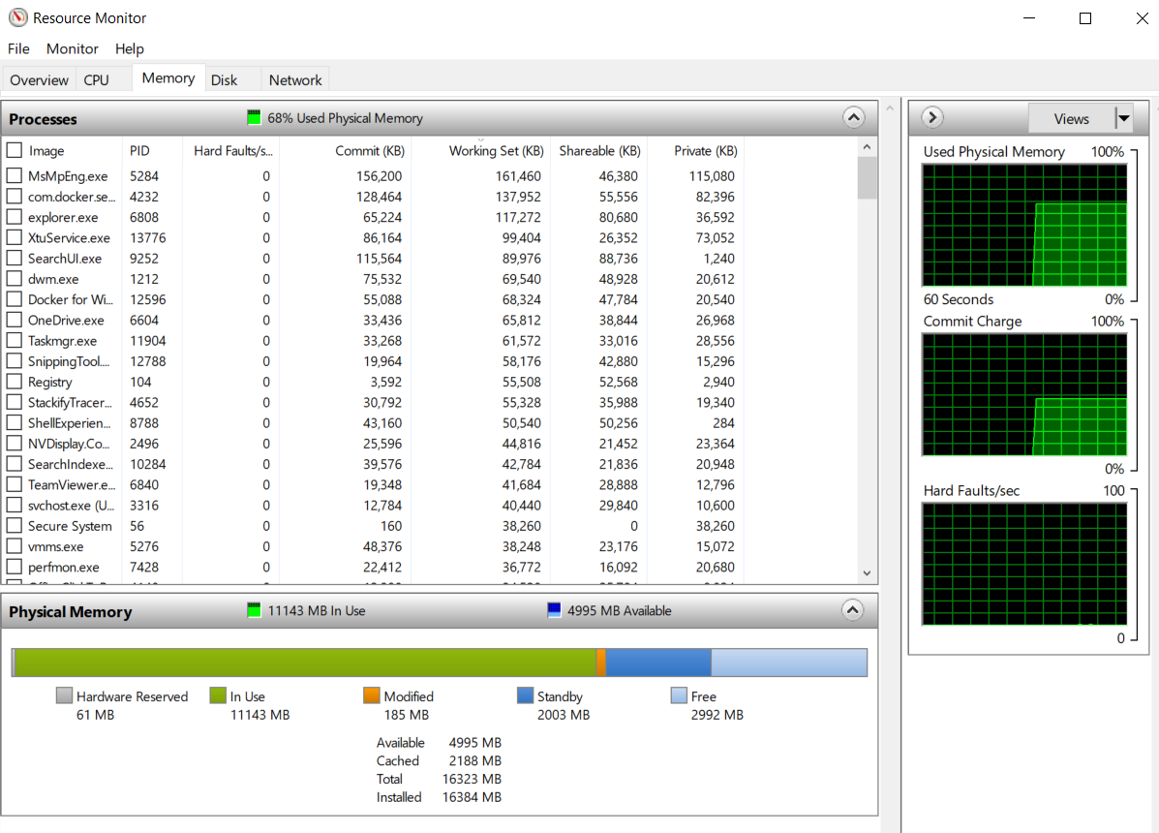
Task: Click the Cached 2188 MB value
Action: [474, 760]
